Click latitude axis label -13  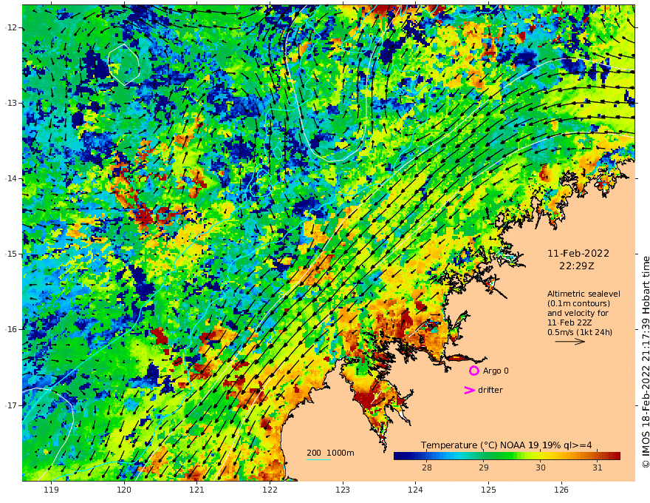coord(11,103)
